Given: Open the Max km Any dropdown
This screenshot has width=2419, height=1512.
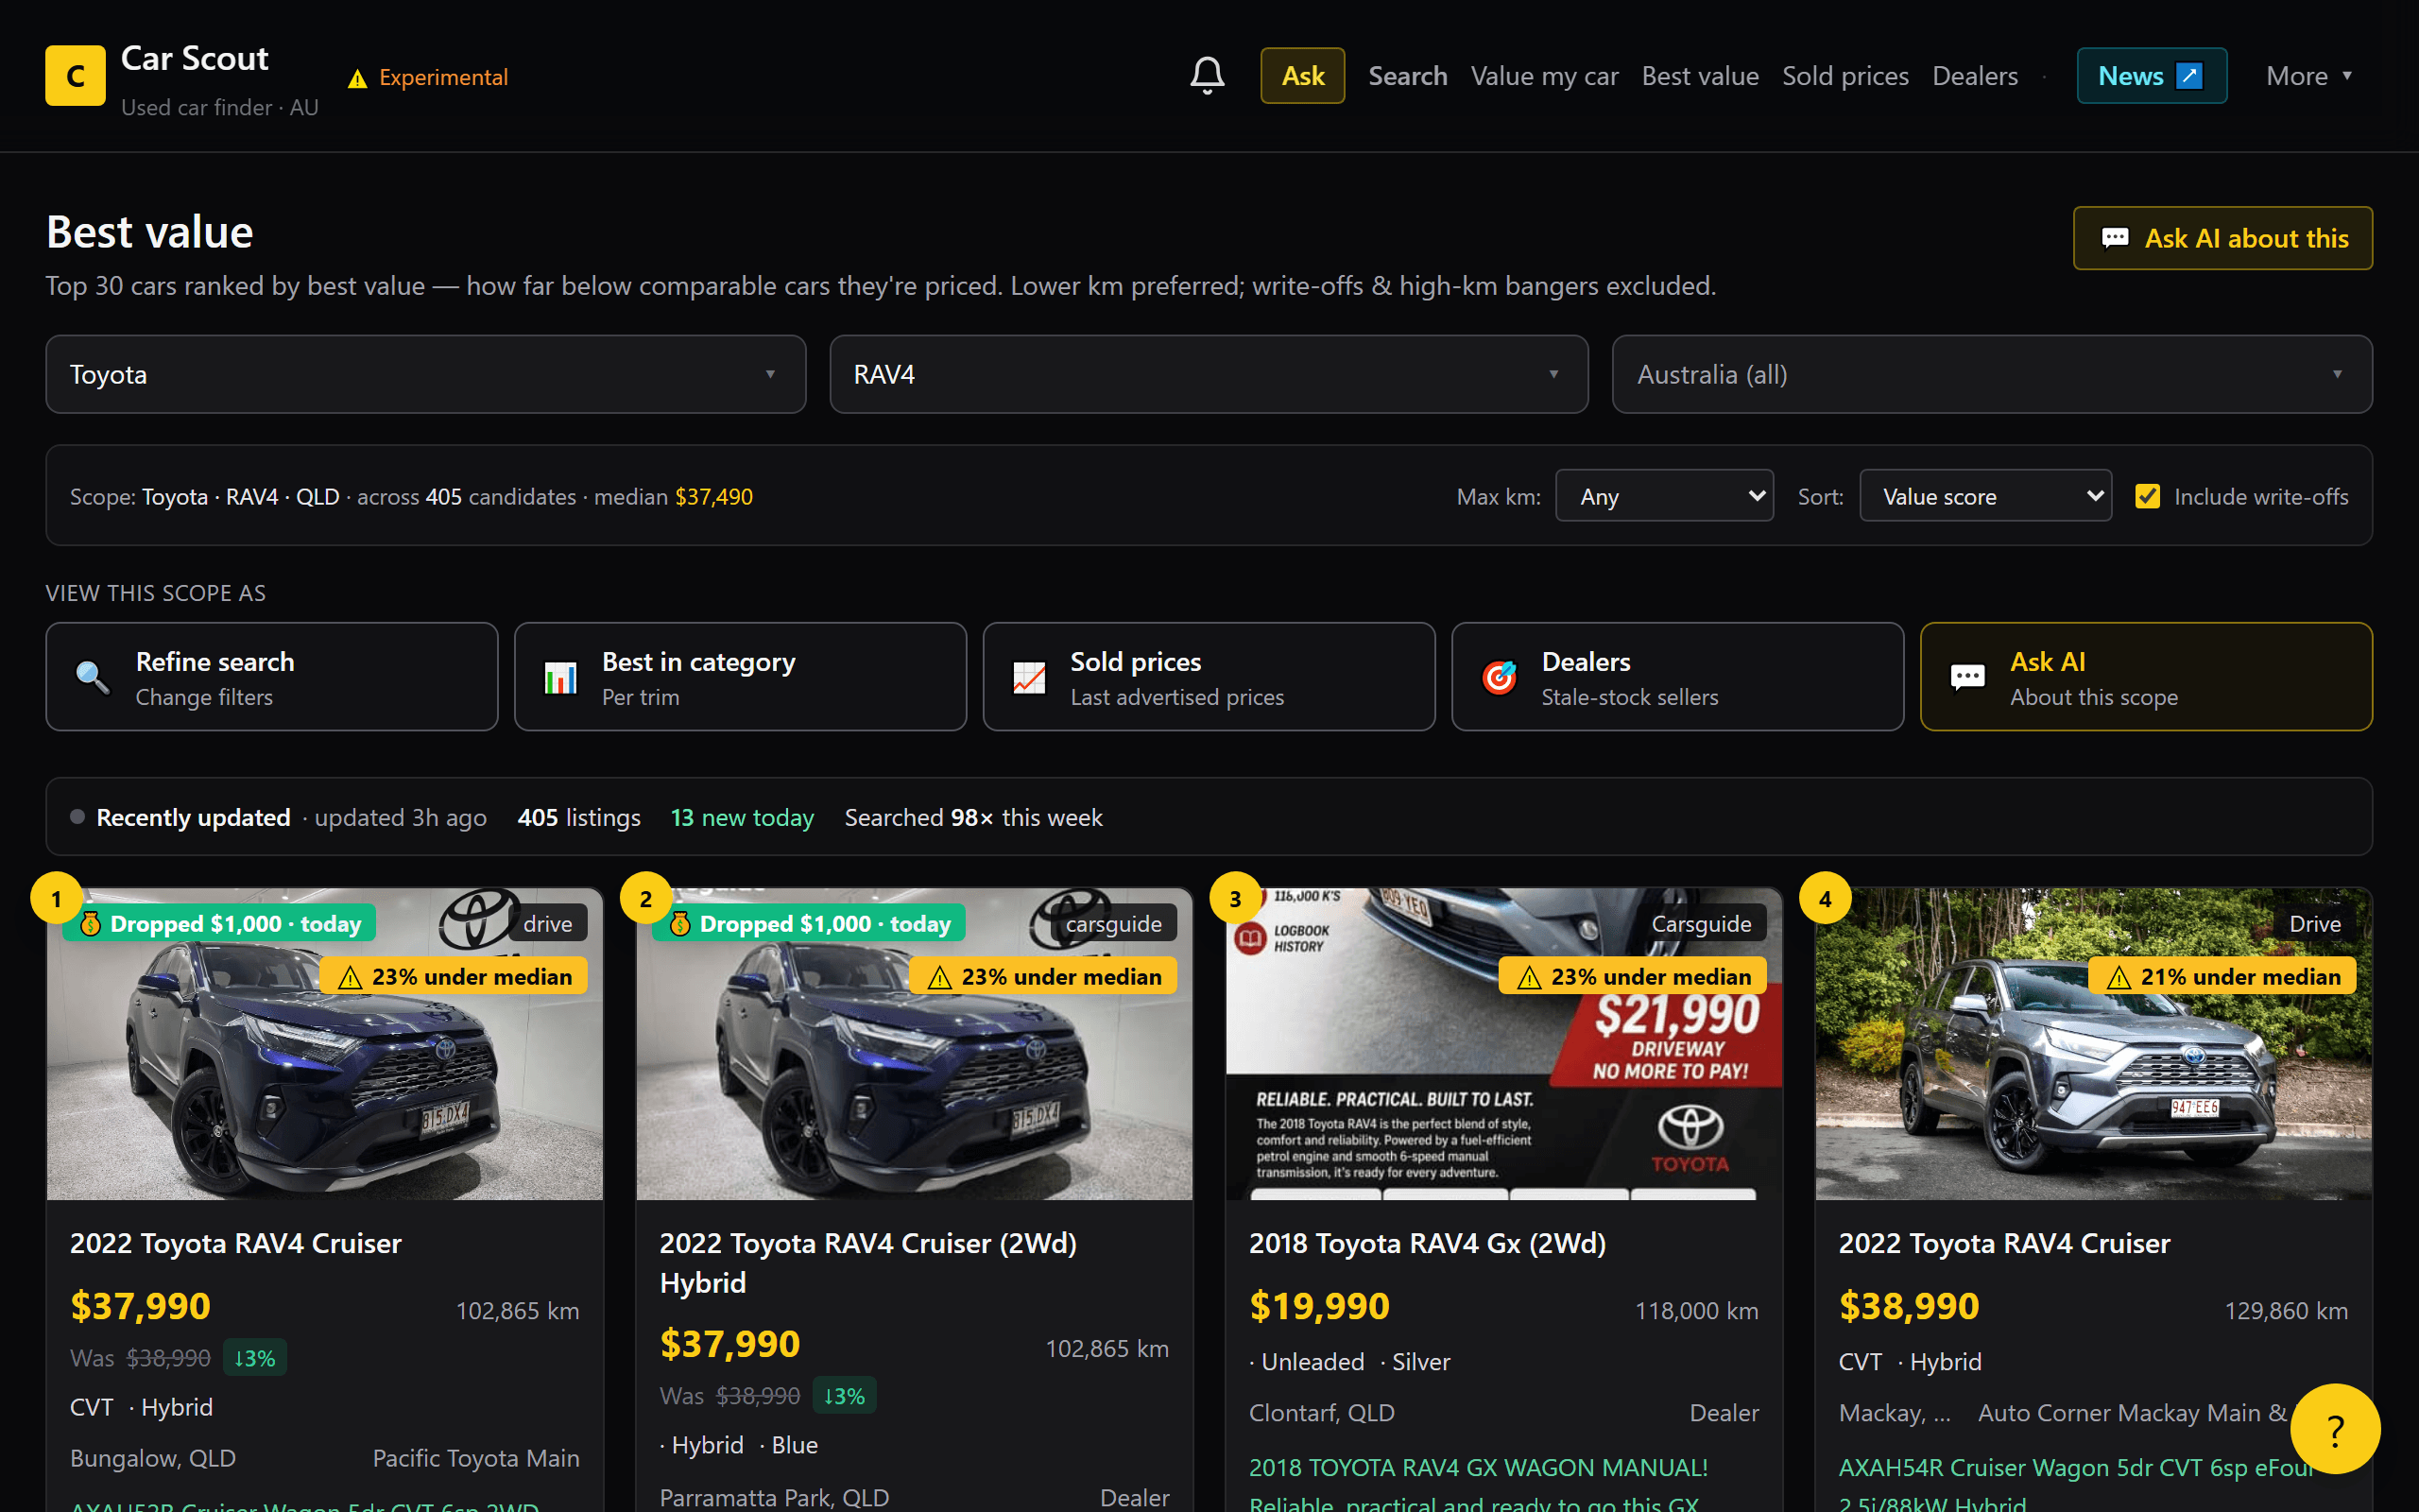Looking at the screenshot, I should (x=1664, y=496).
